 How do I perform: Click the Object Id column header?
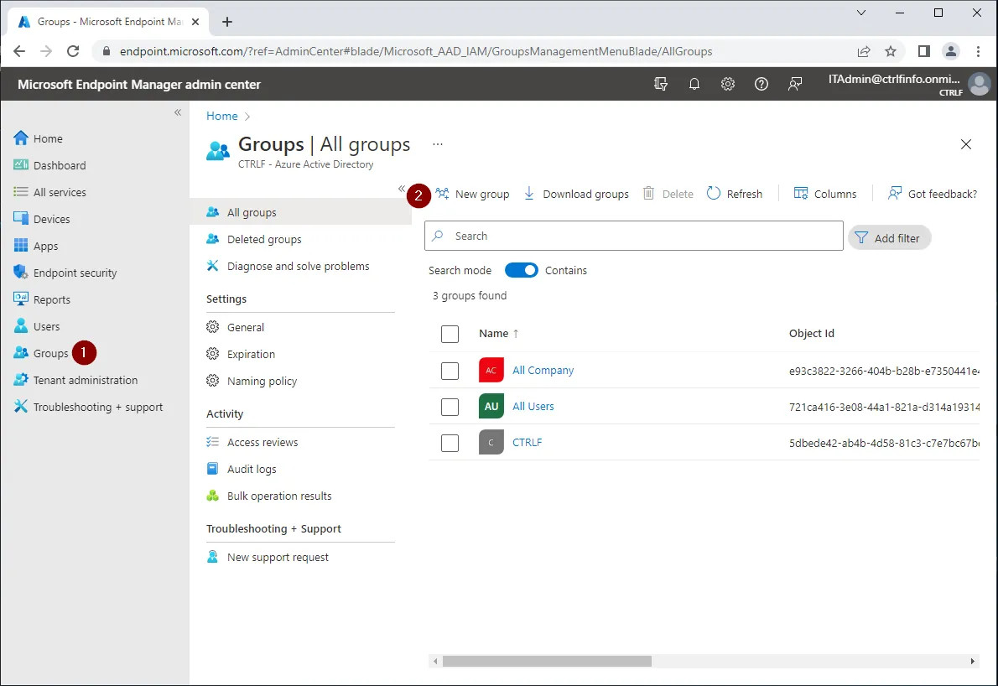(812, 333)
